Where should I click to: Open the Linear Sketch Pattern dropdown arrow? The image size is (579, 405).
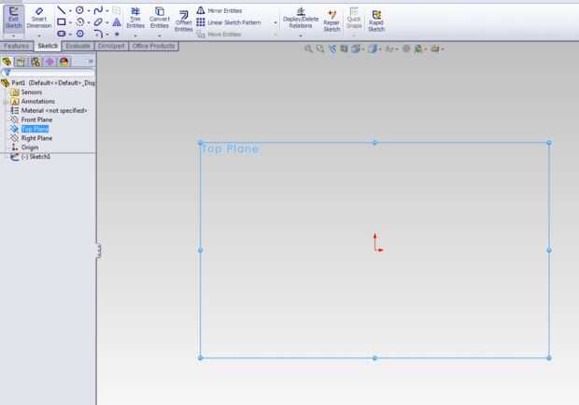tap(275, 22)
